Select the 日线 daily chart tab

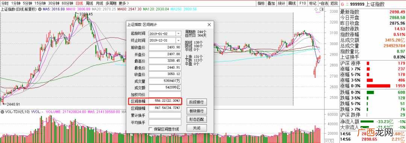click(79, 3)
